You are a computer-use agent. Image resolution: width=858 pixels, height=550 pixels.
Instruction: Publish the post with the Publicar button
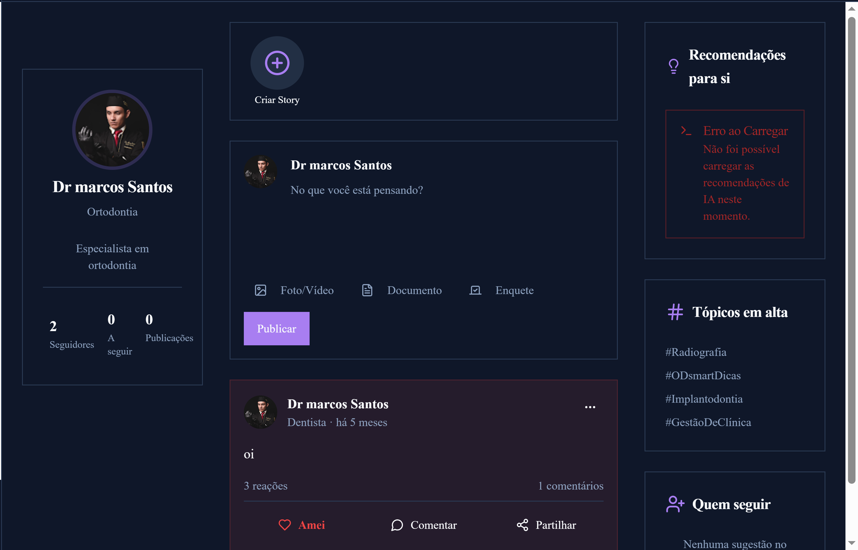pos(277,328)
